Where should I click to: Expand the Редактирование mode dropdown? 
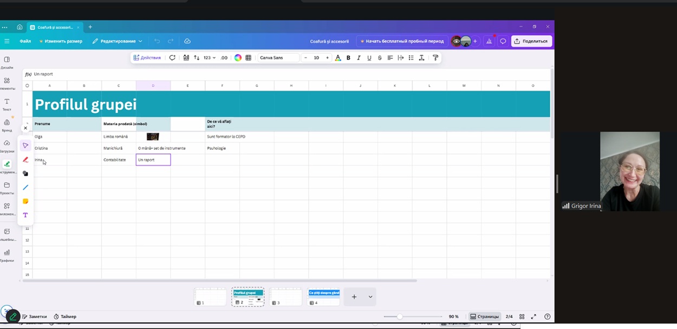(117, 41)
